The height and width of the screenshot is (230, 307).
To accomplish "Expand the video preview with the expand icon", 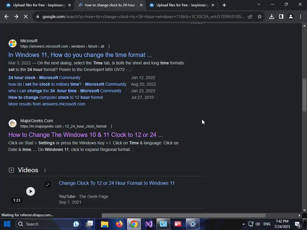I will pos(48,184).
